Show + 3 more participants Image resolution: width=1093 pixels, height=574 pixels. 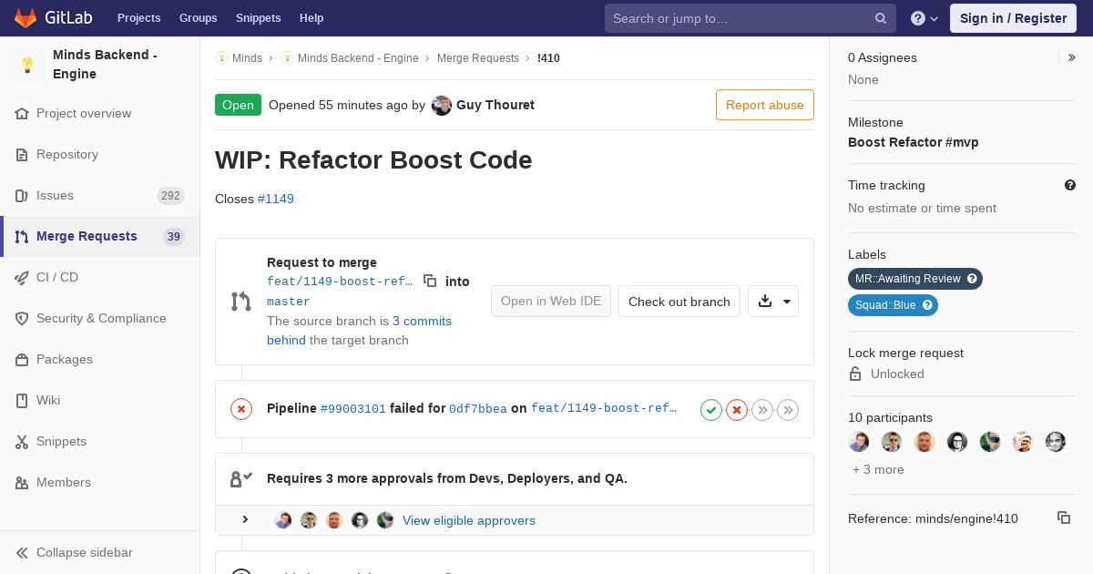[878, 469]
